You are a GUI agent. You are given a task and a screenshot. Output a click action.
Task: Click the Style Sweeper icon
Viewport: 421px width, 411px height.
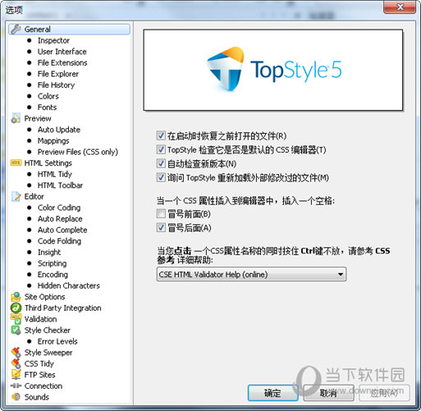point(16,353)
